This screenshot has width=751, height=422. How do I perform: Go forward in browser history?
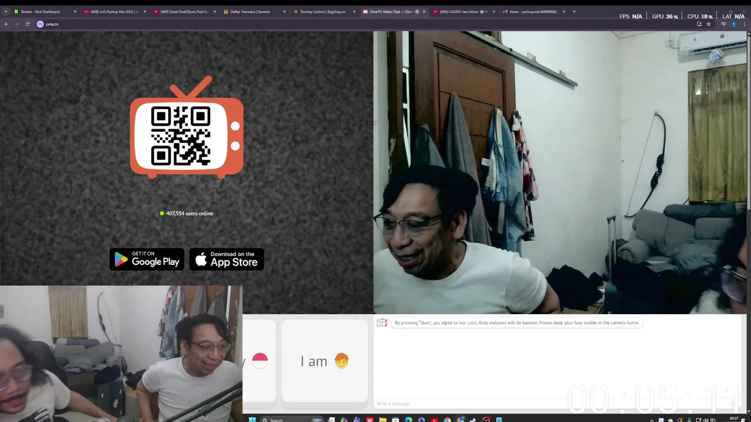coord(16,24)
